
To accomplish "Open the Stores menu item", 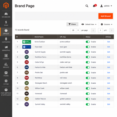I will 6,74.
